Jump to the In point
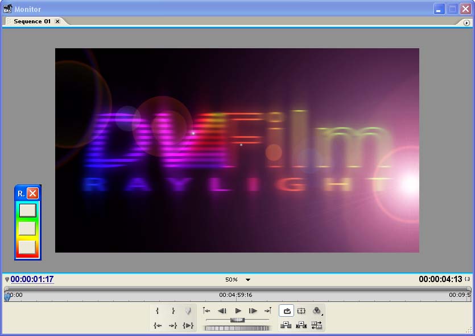 click(x=158, y=325)
